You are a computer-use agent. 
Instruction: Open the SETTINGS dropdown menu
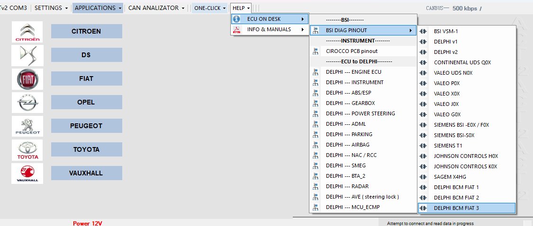pos(51,8)
